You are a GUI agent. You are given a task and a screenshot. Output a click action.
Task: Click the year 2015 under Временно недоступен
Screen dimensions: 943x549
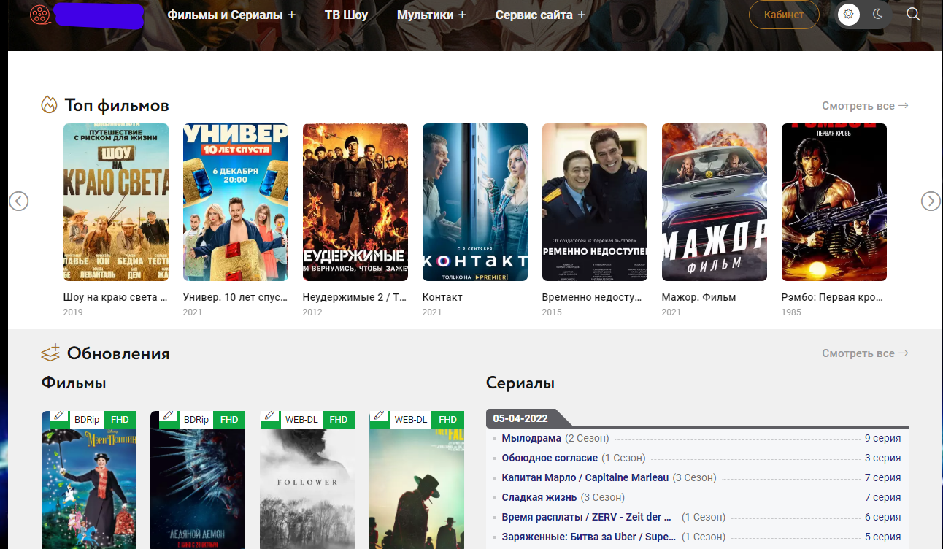point(552,312)
